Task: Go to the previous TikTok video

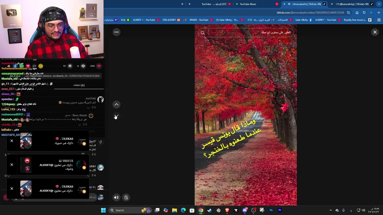Action: [x=116, y=105]
